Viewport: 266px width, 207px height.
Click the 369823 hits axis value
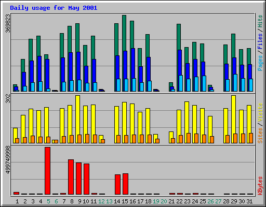tap(8, 23)
